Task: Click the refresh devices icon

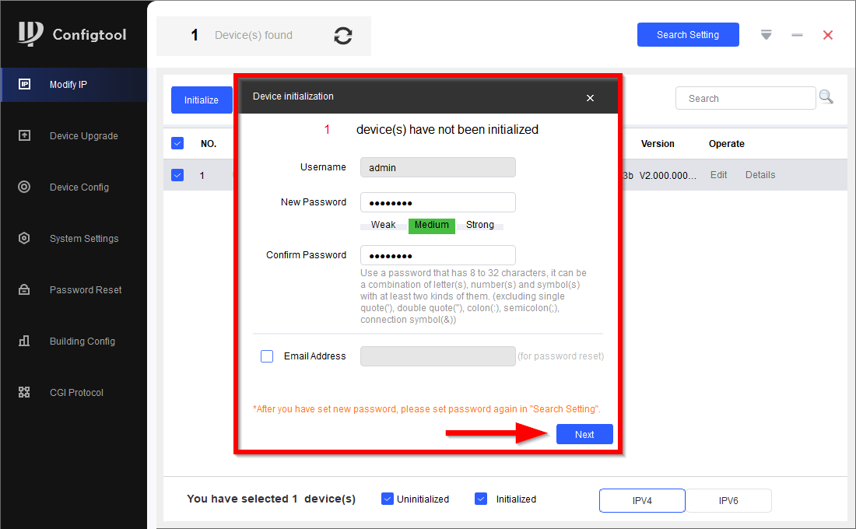Action: (343, 36)
